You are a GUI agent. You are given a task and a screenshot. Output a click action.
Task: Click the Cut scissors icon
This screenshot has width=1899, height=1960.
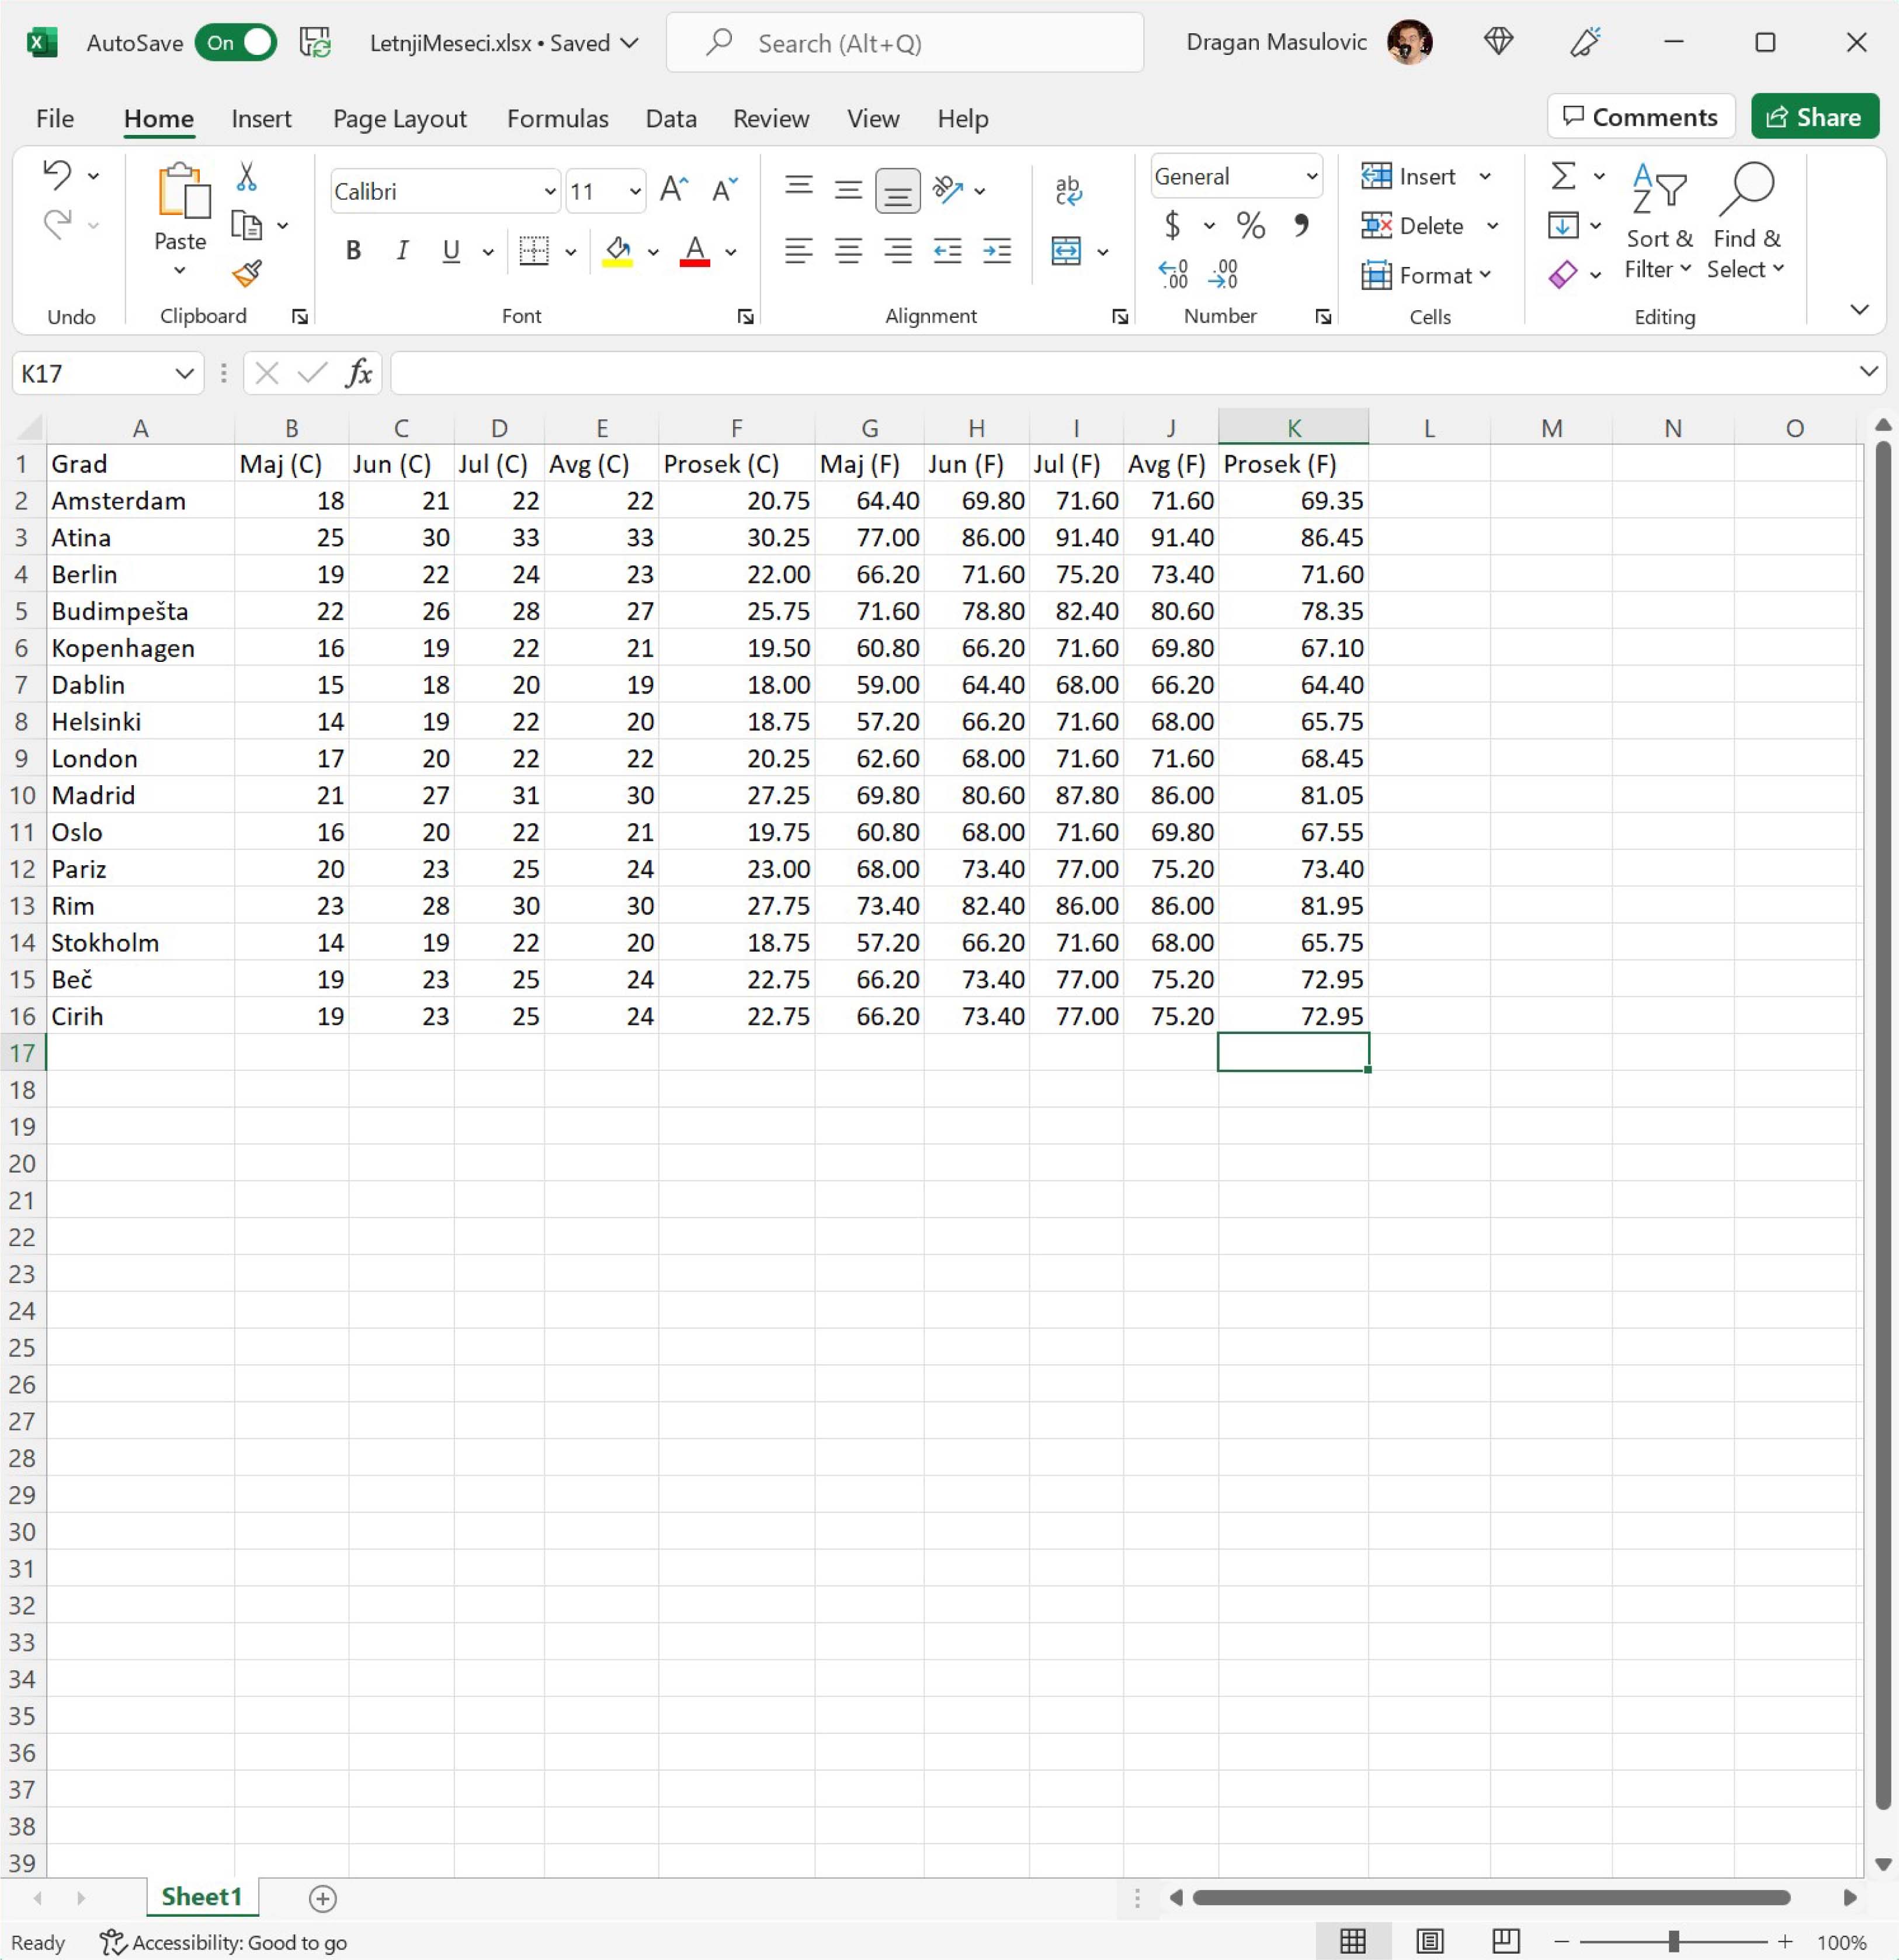(x=246, y=178)
